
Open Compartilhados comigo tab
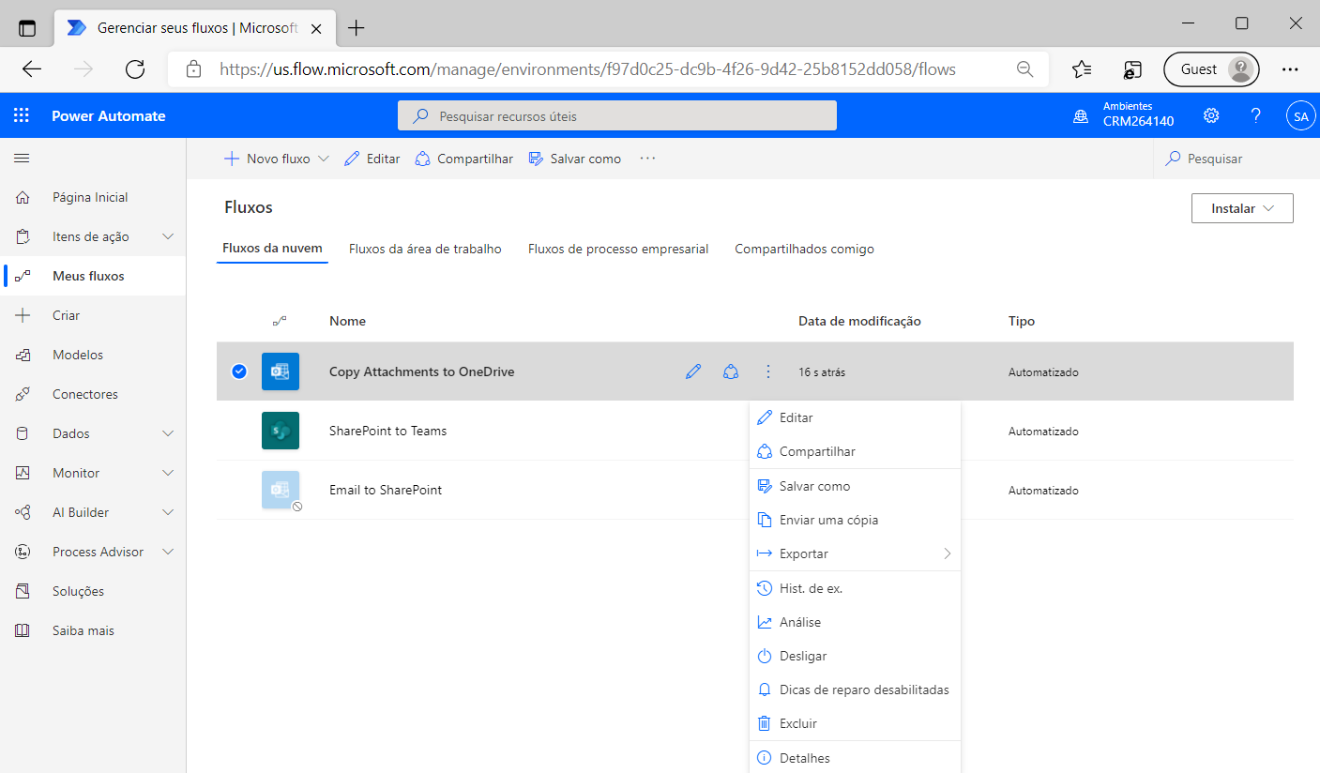pyautogui.click(x=804, y=249)
